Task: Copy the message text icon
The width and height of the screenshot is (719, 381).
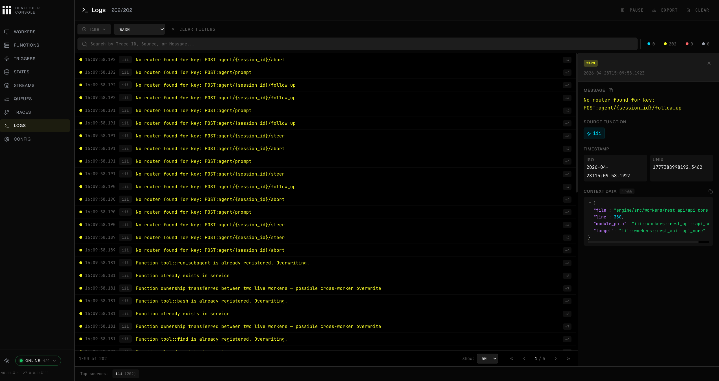Action: [x=611, y=90]
